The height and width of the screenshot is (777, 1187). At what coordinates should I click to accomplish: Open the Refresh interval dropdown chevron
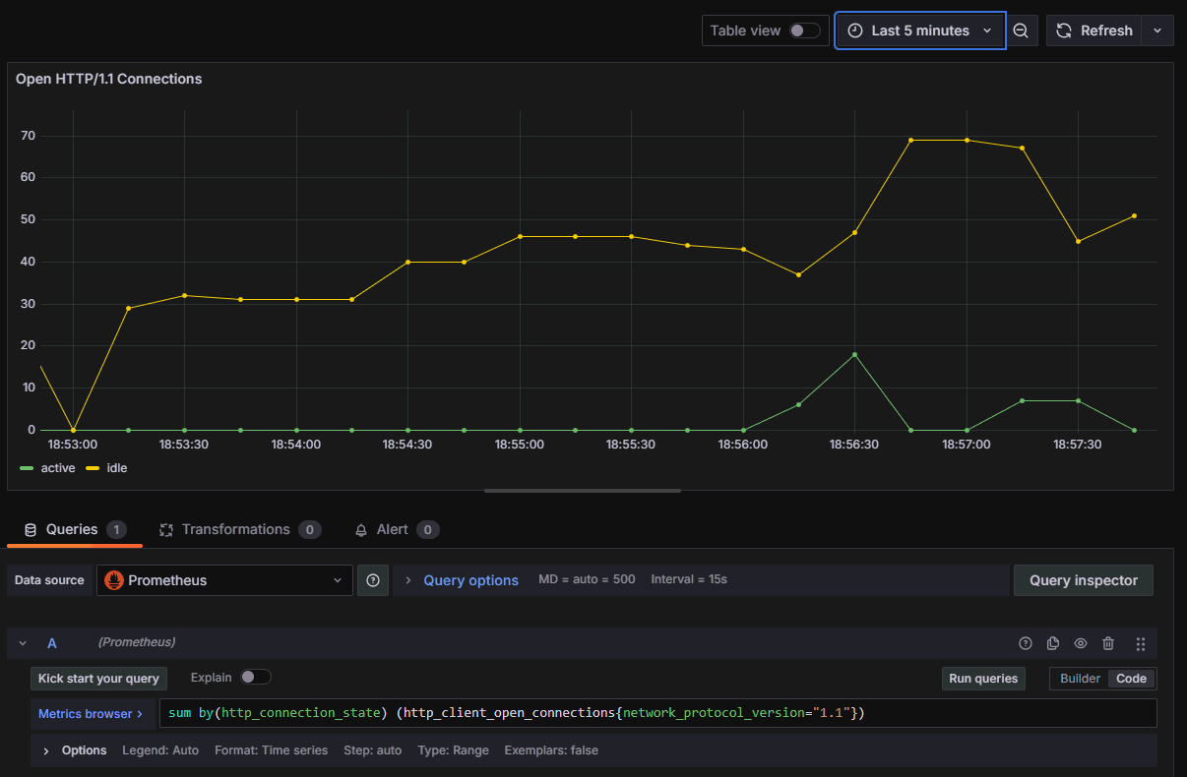pyautogui.click(x=1158, y=30)
